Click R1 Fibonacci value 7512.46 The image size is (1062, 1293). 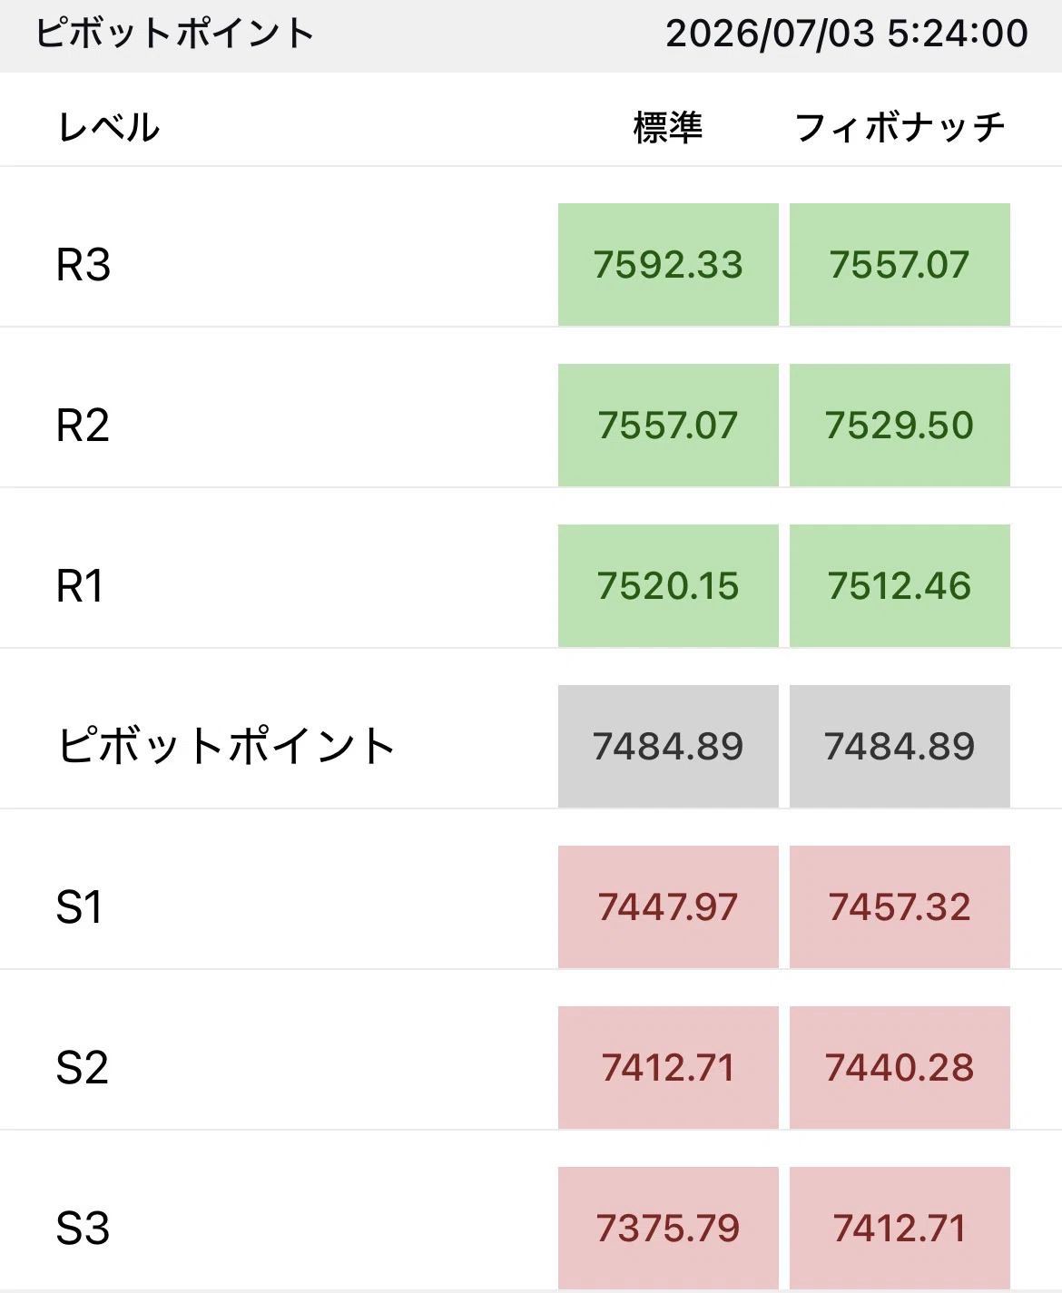pyautogui.click(x=900, y=585)
